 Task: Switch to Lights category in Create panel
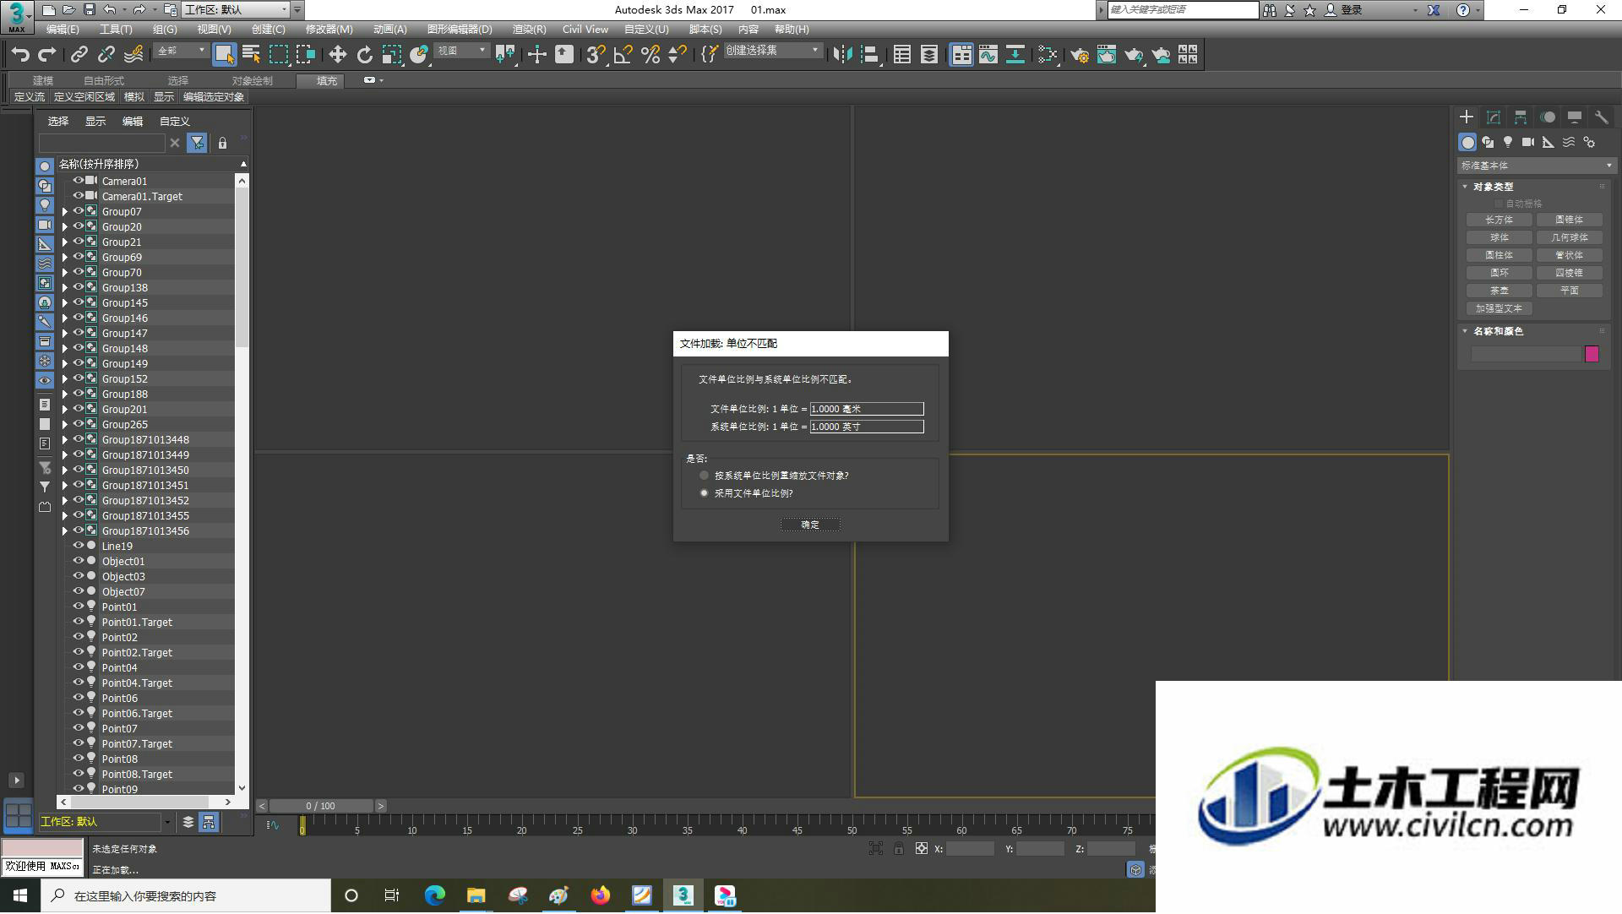1508,142
